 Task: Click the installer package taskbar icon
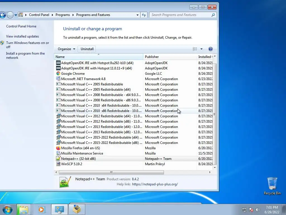click(77, 209)
